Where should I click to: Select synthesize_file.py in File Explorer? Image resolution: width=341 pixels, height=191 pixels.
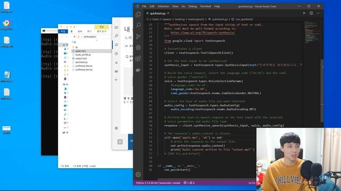coord(84,66)
